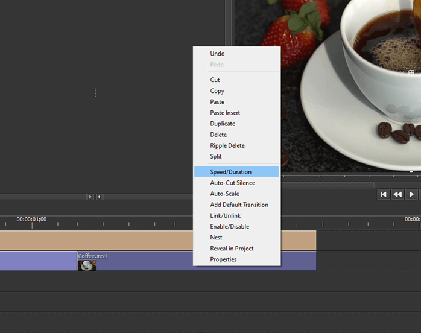This screenshot has width=421, height=333.
Task: Choose Reveal in Project
Action: click(236, 249)
